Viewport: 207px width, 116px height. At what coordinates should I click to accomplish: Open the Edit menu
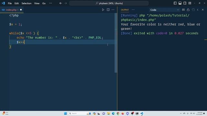click(16, 3)
